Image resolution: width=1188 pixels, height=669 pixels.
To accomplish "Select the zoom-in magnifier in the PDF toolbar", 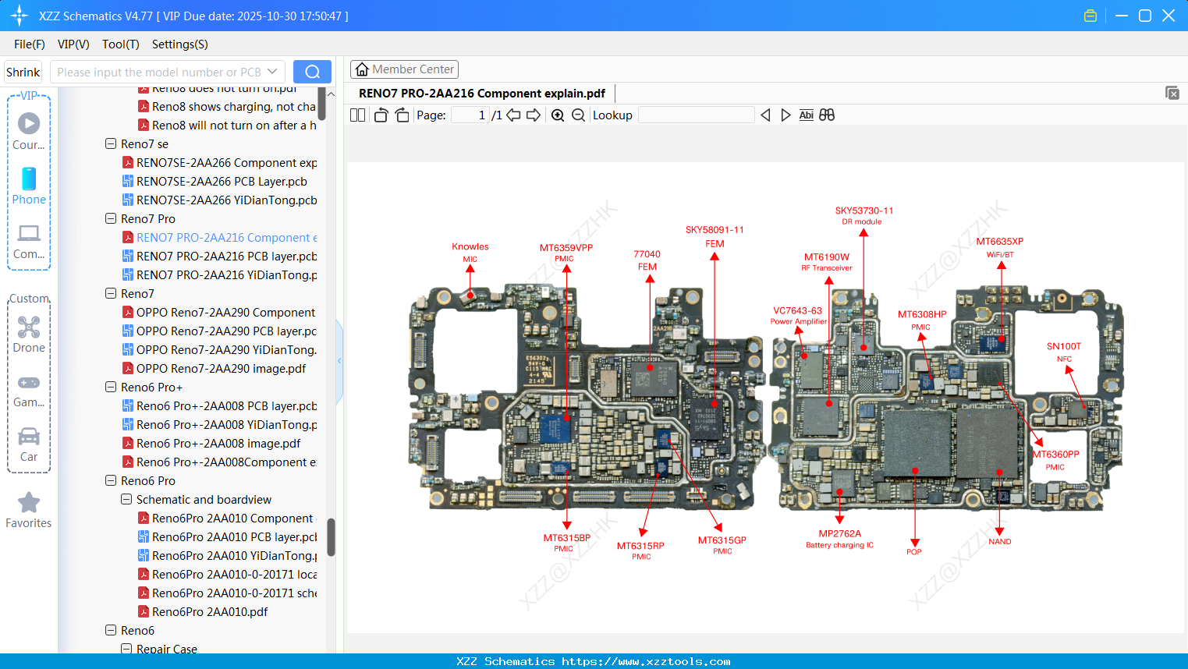I will (557, 115).
